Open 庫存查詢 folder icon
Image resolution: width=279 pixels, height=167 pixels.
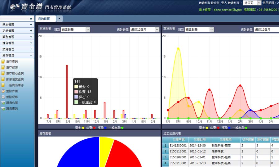pyautogui.click(x=3, y=62)
